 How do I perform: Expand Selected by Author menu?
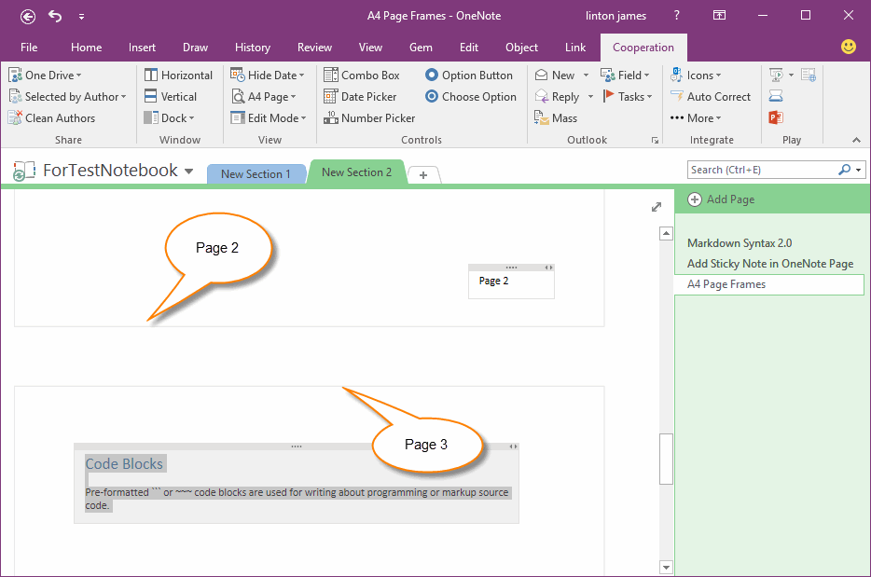[x=68, y=97]
